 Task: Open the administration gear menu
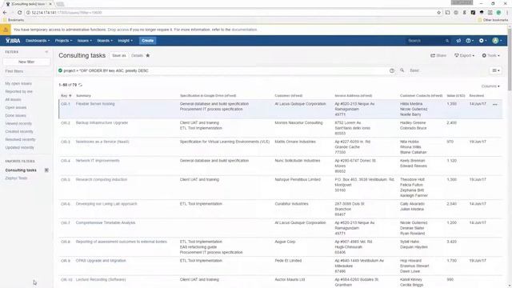tap(482, 41)
